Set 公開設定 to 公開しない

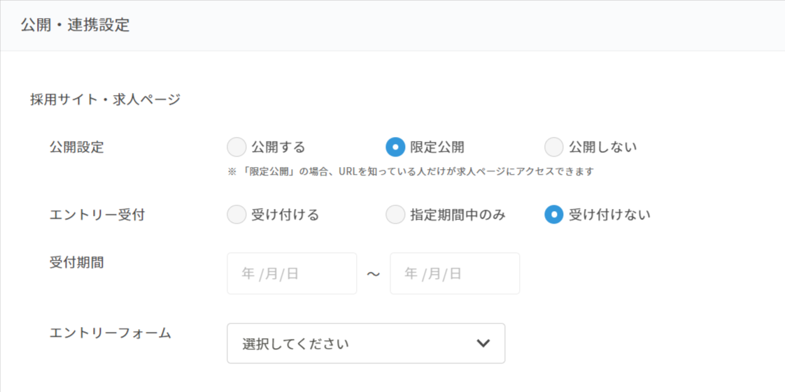pyautogui.click(x=554, y=147)
